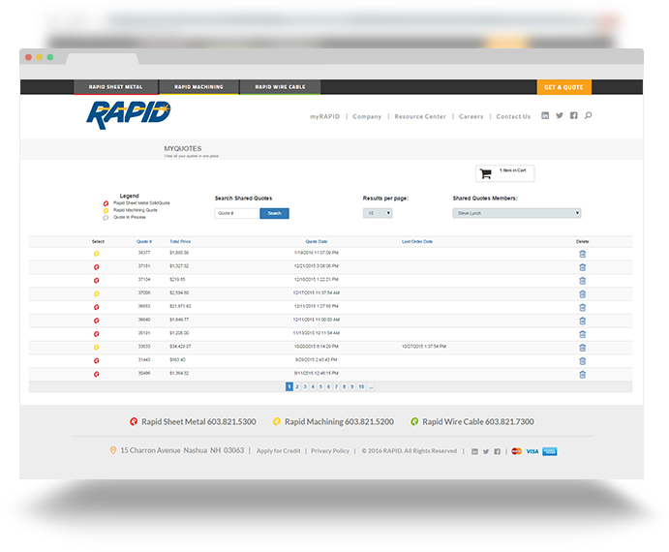Delete the quote priced $1,849.77

pyautogui.click(x=582, y=321)
